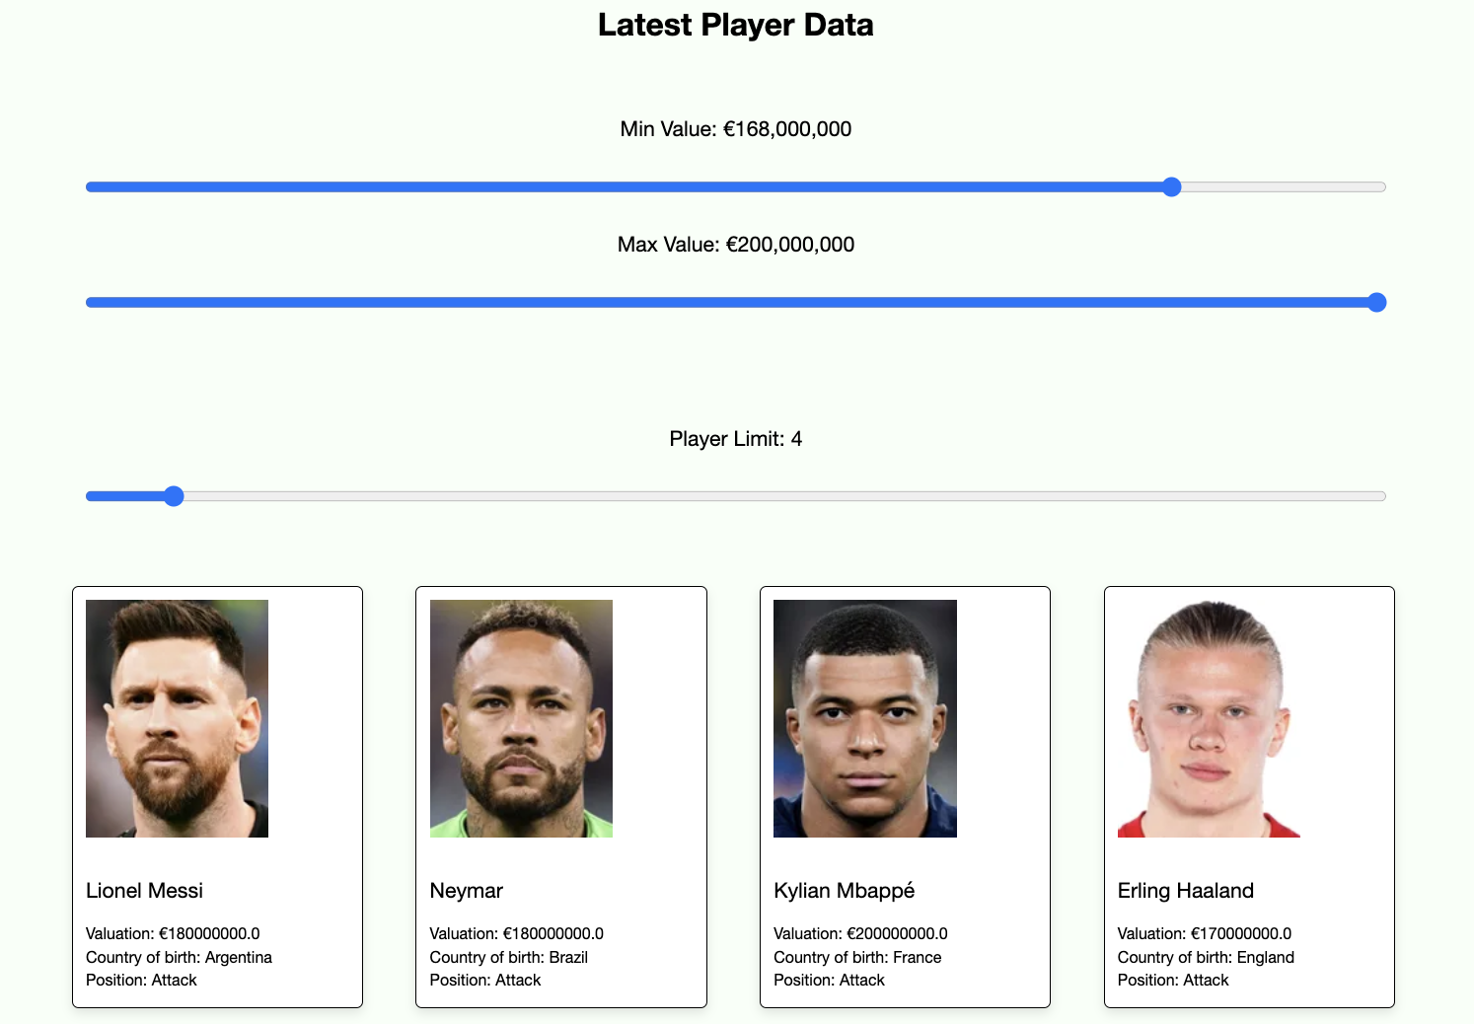Image resolution: width=1474 pixels, height=1024 pixels.
Task: Click Neymar's player photo
Action: click(x=521, y=718)
